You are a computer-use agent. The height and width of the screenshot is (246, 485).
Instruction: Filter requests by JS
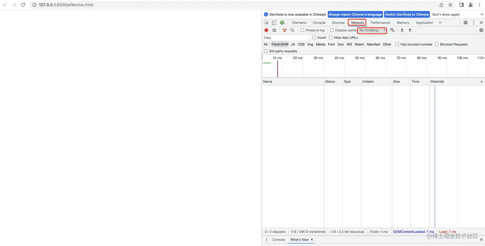[x=293, y=44]
